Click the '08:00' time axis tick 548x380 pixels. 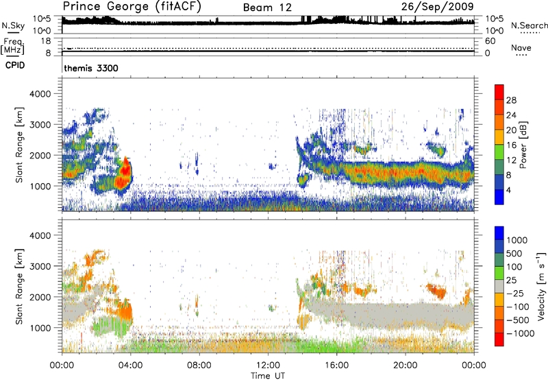click(199, 366)
